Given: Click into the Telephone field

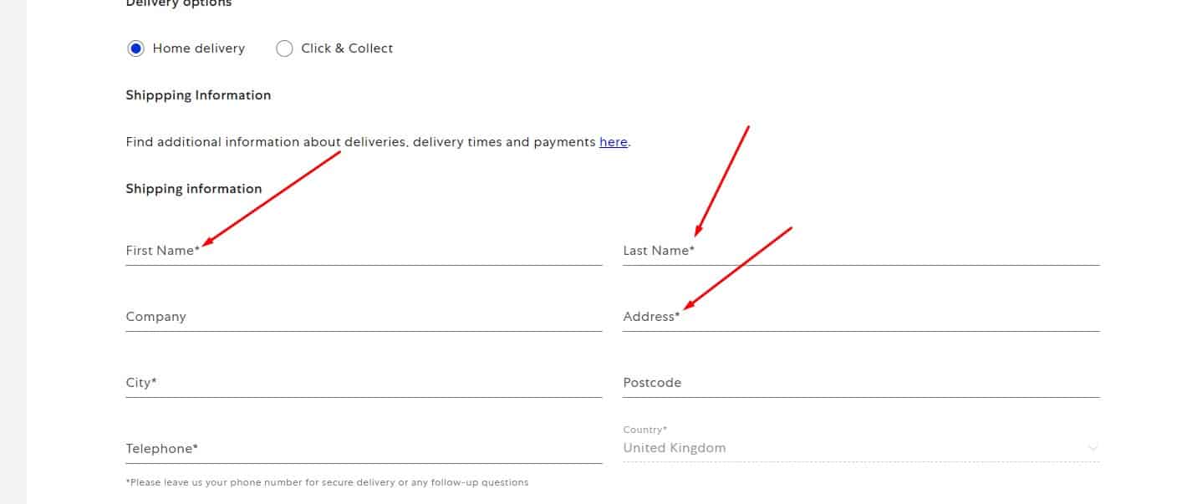Looking at the screenshot, I should pyautogui.click(x=364, y=449).
